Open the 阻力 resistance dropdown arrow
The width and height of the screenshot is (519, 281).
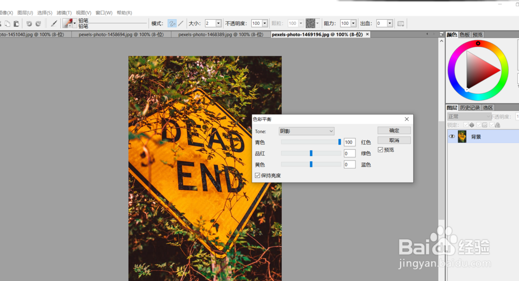point(353,23)
